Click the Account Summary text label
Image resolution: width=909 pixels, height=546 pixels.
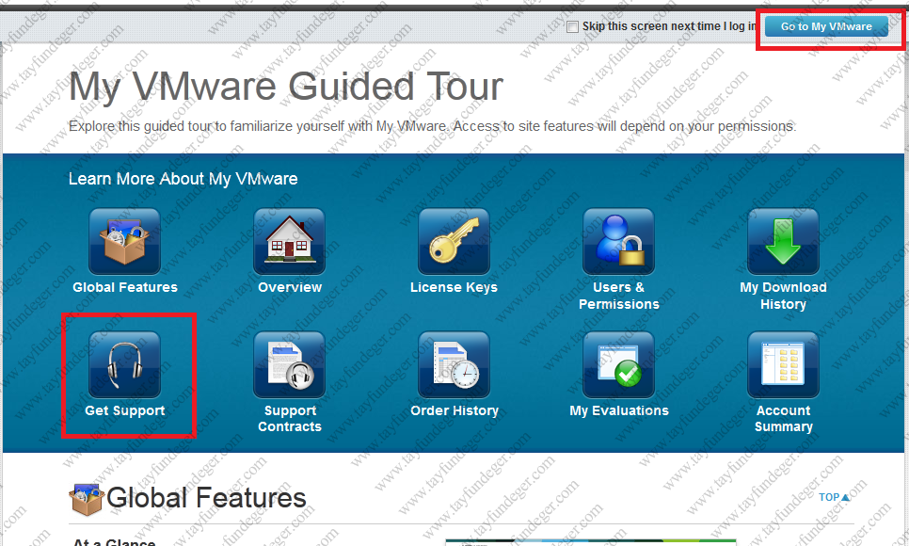point(784,418)
